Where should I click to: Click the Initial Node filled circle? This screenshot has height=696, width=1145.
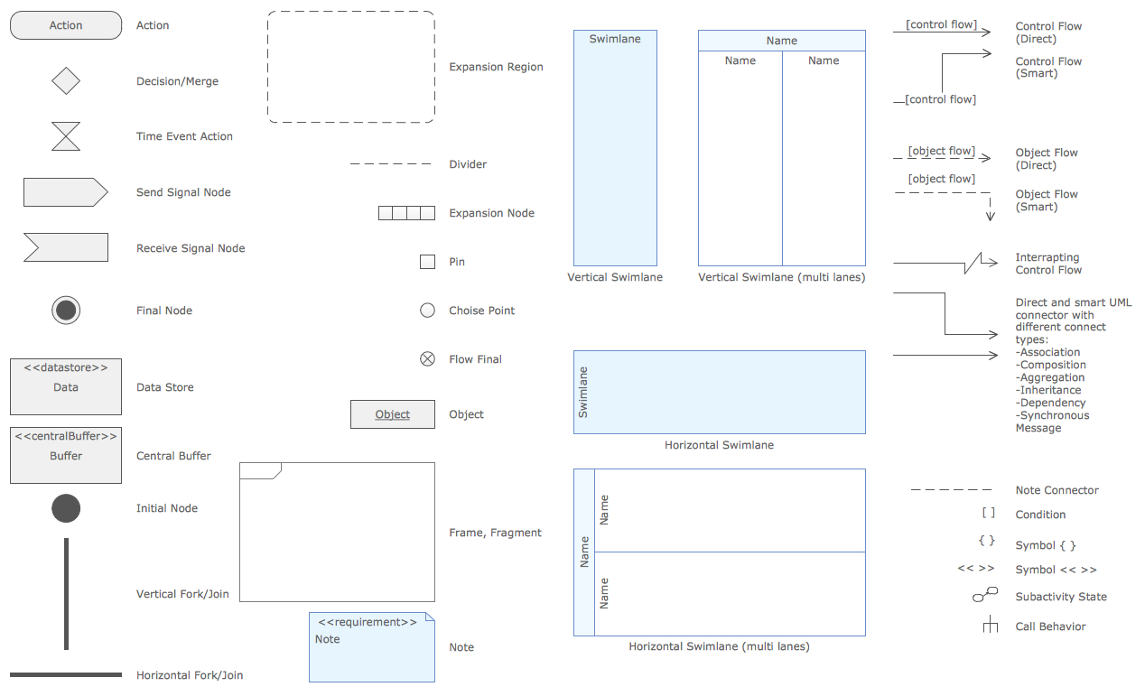tap(66, 508)
